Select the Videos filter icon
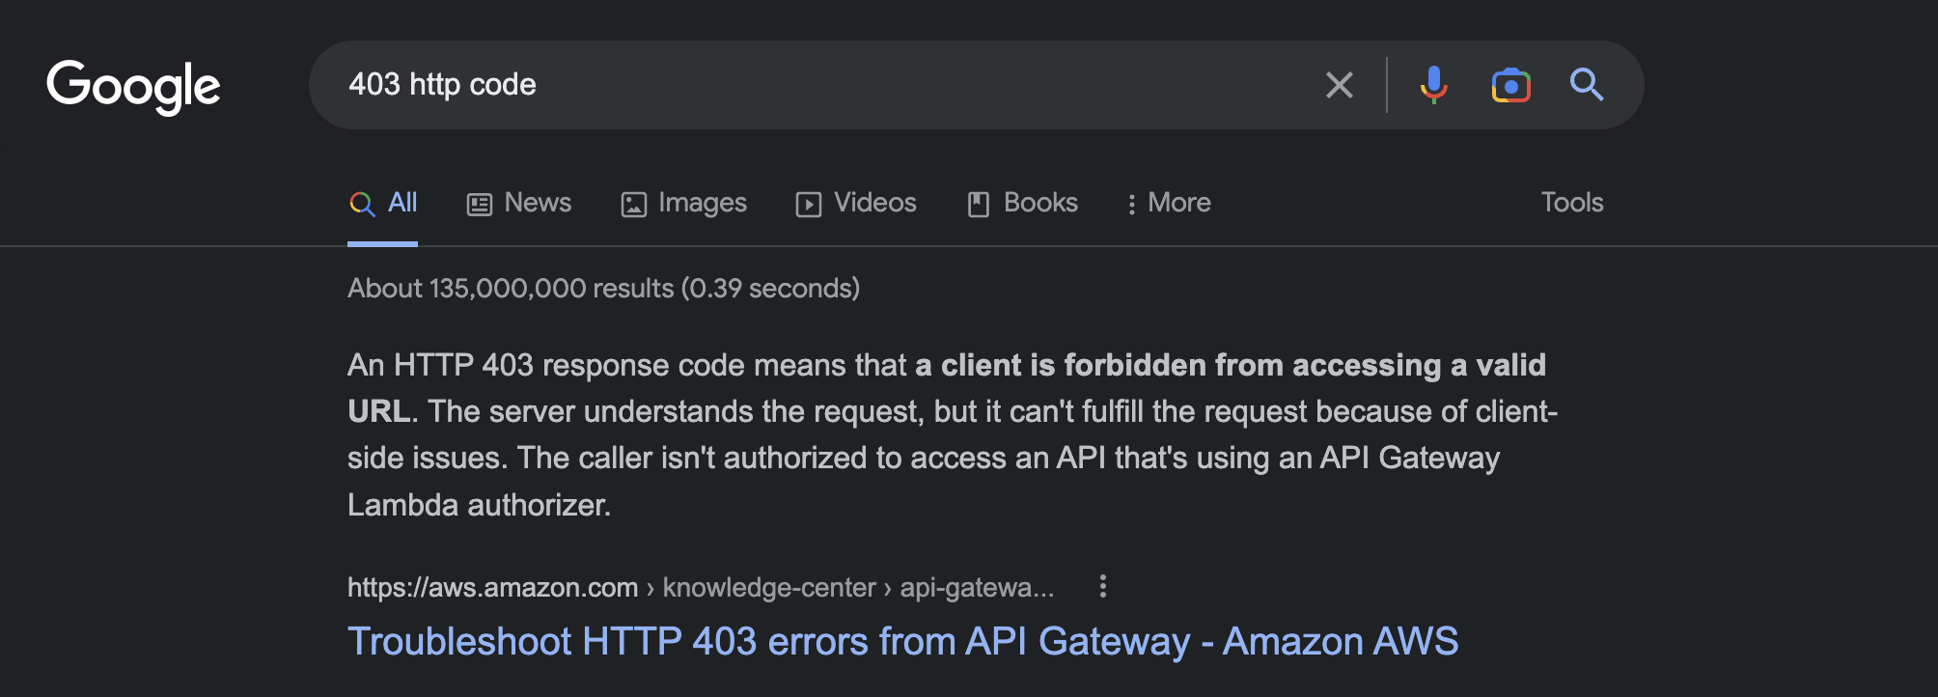 click(809, 203)
